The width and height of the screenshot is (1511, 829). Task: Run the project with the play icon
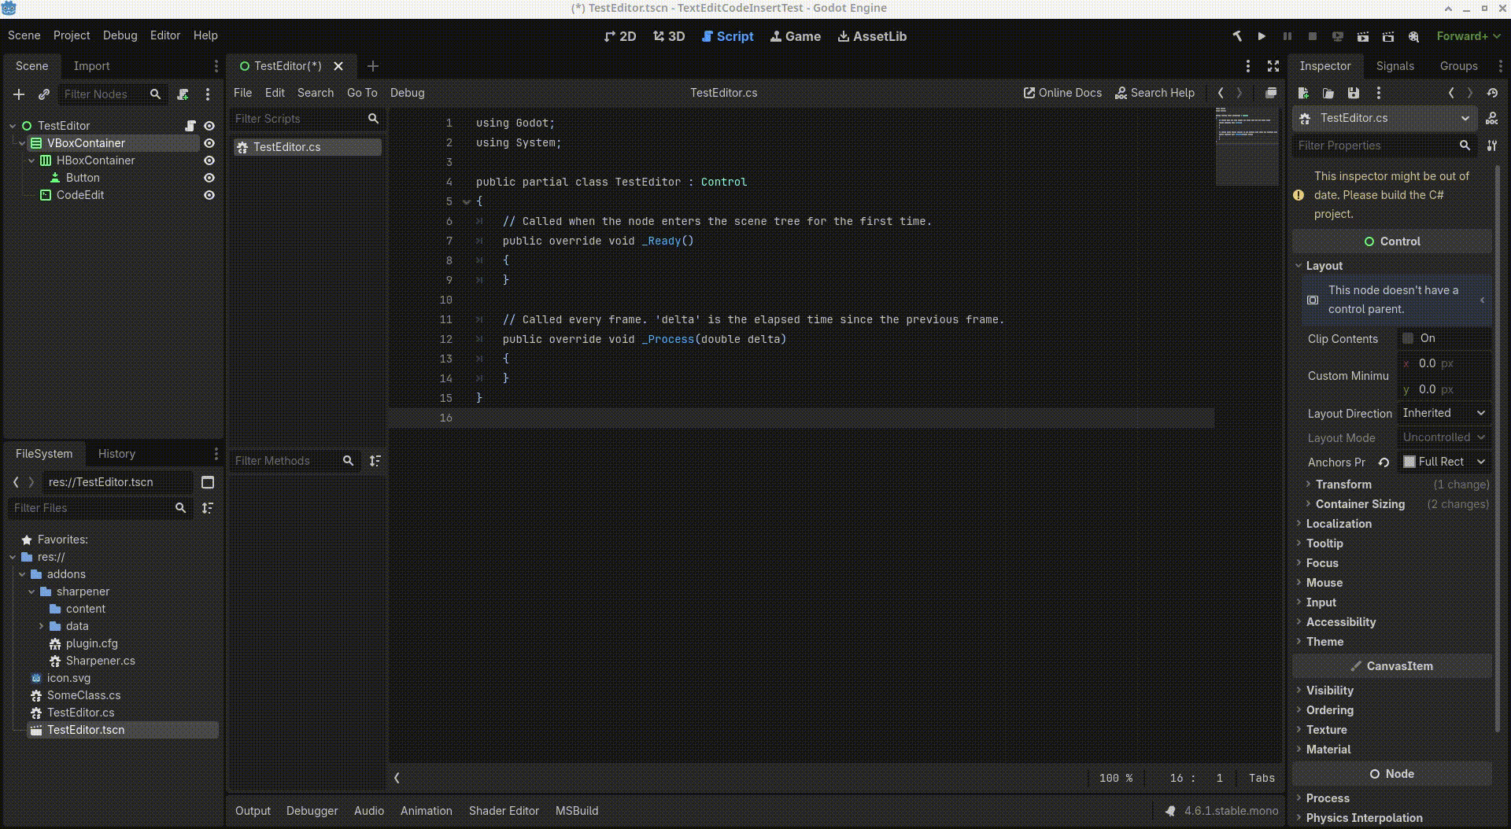click(1262, 36)
